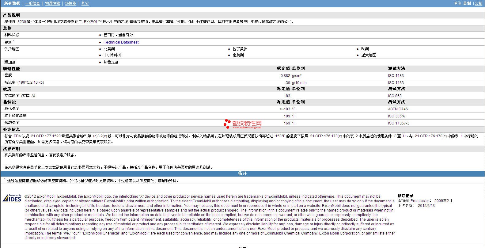Switch to the 一般信息 tab

click(x=32, y=3)
